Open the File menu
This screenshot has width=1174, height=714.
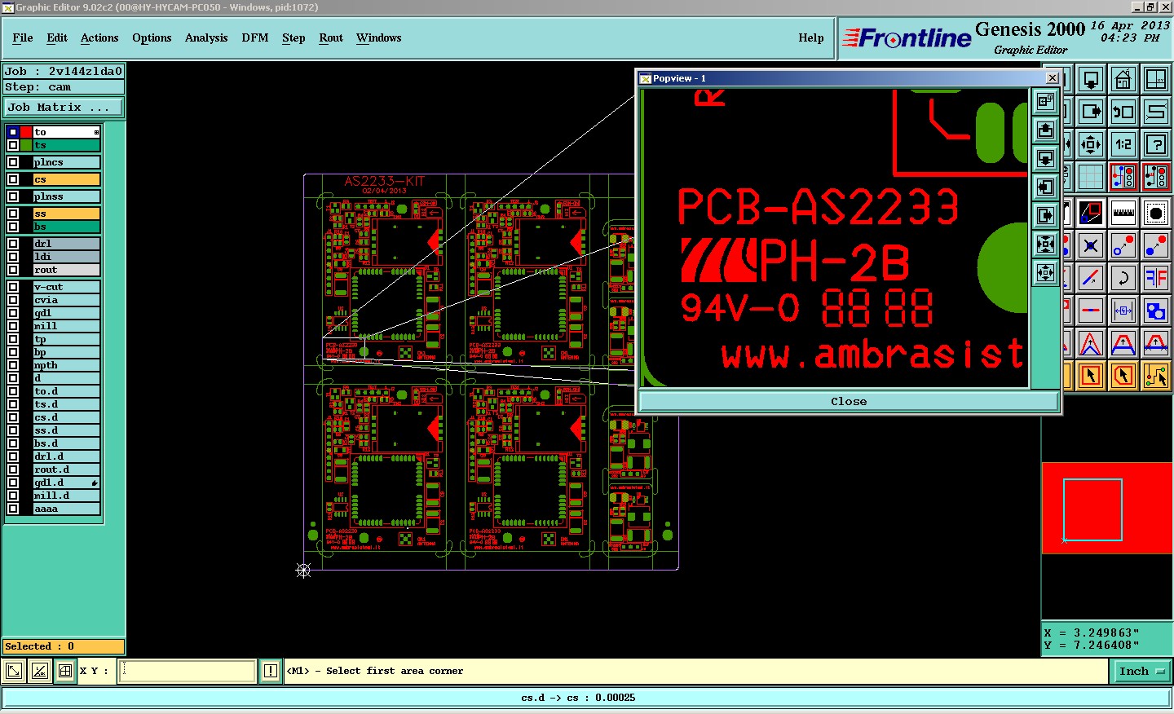pyautogui.click(x=23, y=38)
